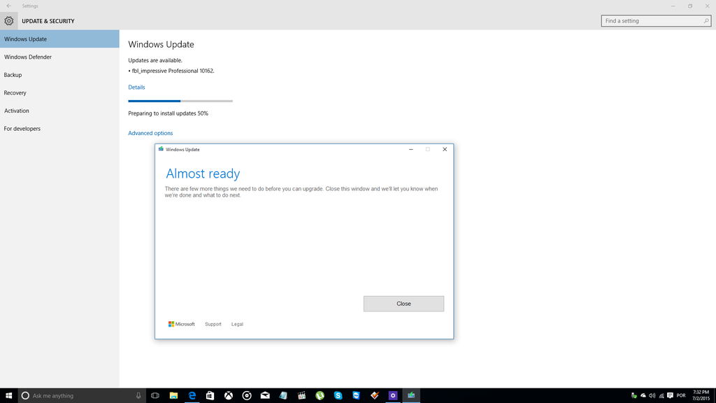The image size is (716, 403).
Task: Open Task View from the taskbar
Action: tap(155, 396)
